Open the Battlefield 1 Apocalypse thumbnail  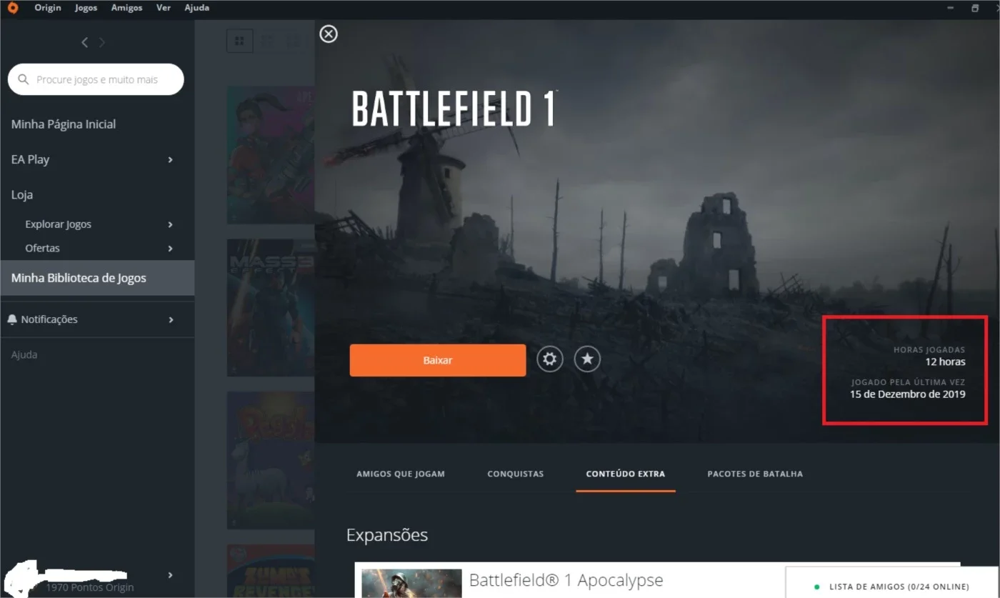(411, 583)
